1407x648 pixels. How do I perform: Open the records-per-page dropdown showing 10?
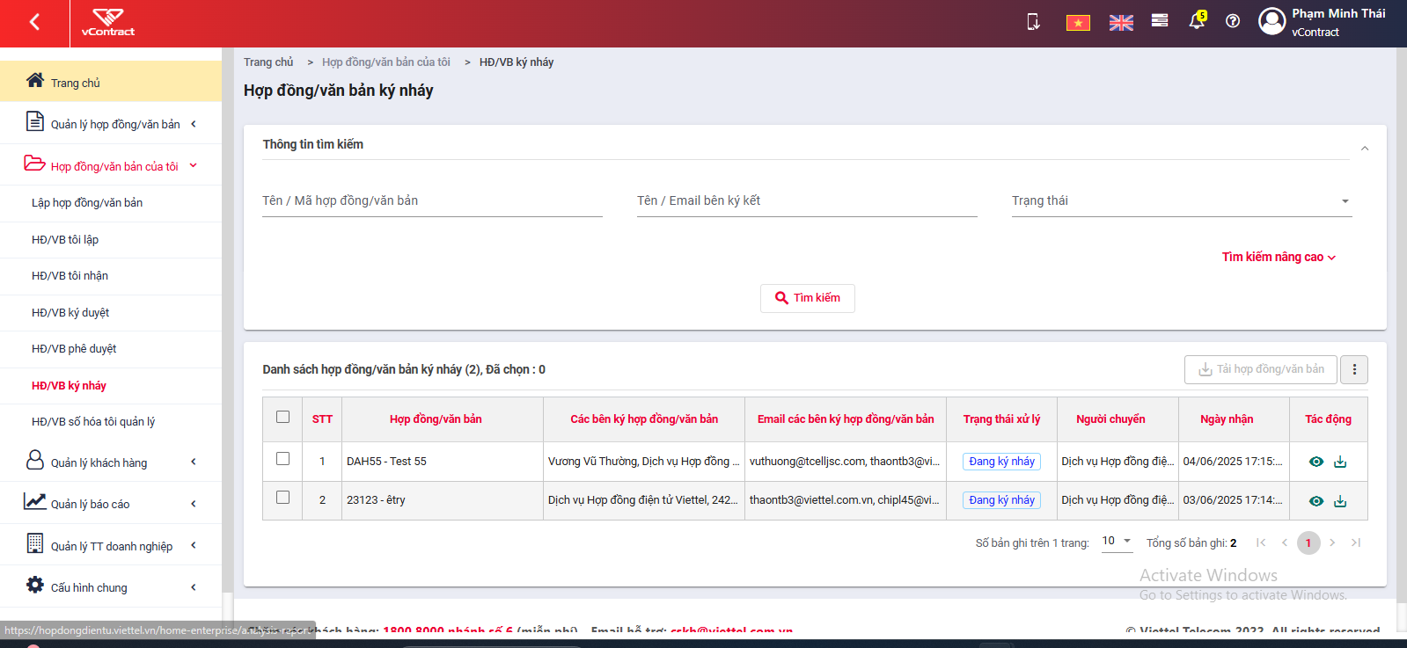point(1117,541)
